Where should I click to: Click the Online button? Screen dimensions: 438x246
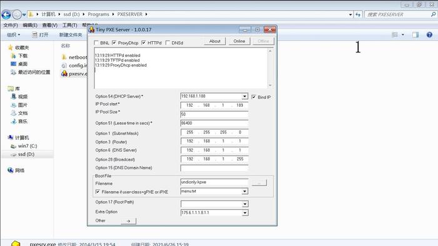(x=239, y=41)
